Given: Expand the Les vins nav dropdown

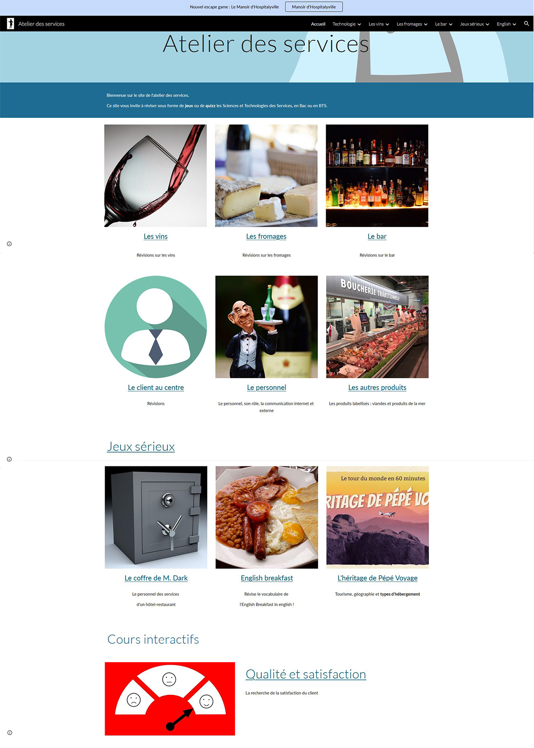Looking at the screenshot, I should (x=379, y=24).
